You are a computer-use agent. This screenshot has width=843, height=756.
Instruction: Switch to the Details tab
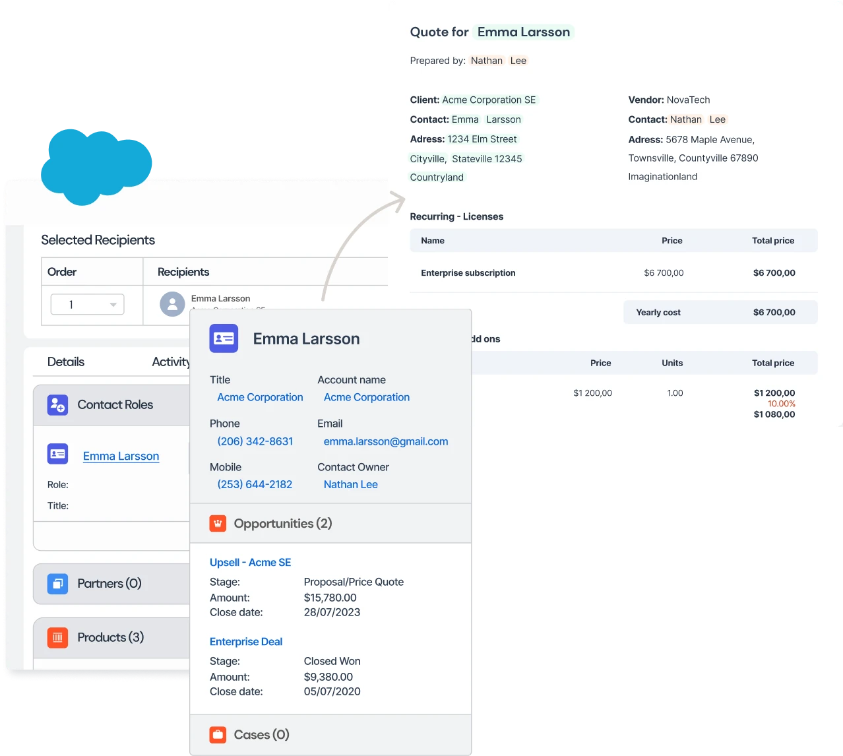click(65, 362)
